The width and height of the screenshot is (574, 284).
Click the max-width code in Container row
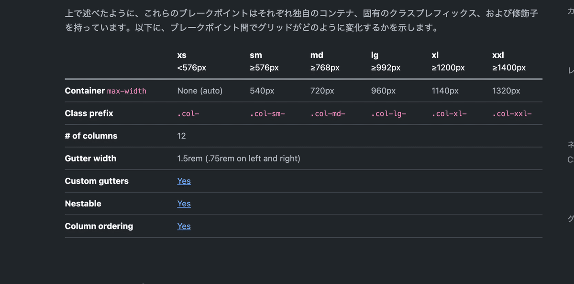pyautogui.click(x=126, y=91)
